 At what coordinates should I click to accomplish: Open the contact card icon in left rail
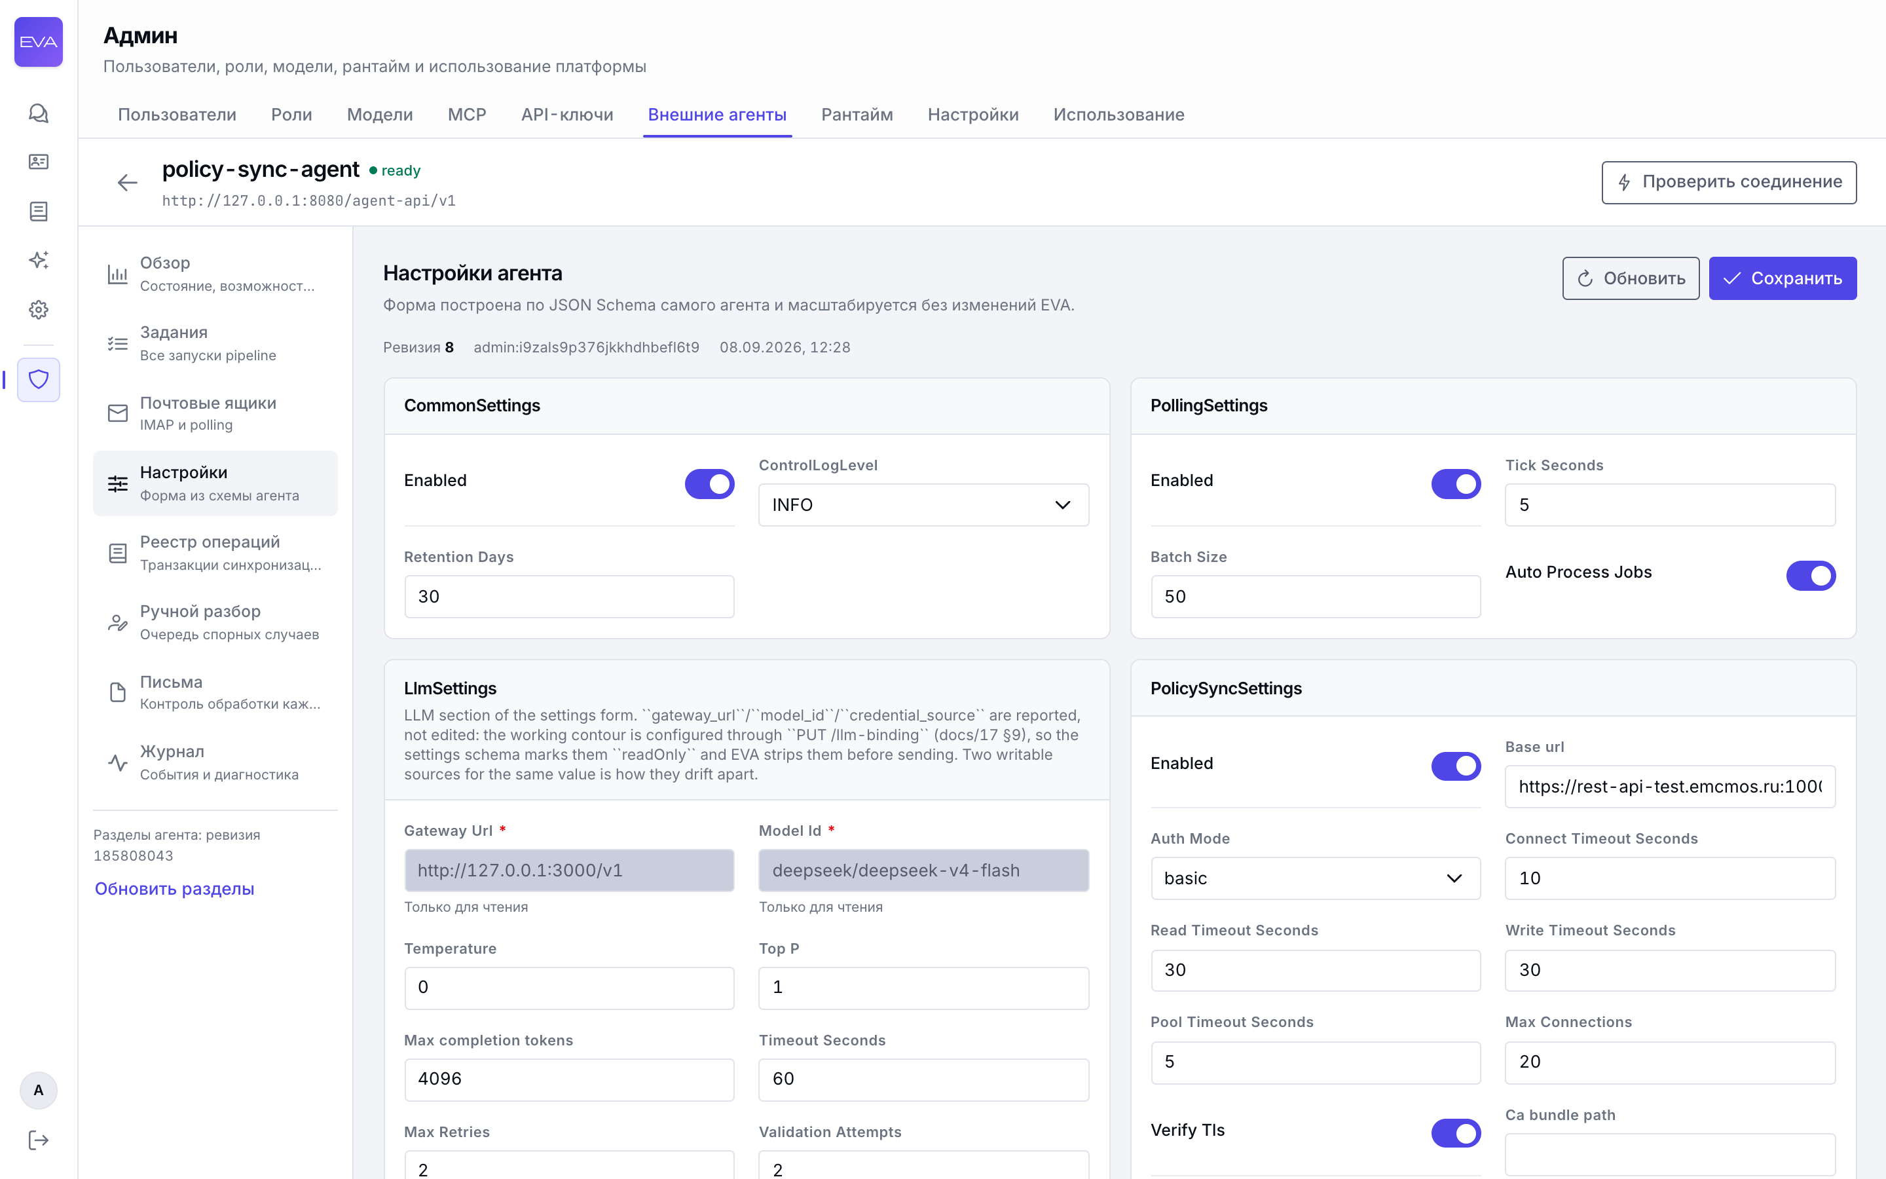click(x=38, y=161)
